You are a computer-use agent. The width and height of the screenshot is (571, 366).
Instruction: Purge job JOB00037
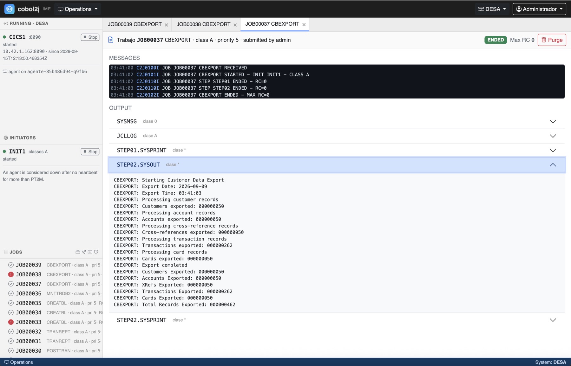point(552,40)
